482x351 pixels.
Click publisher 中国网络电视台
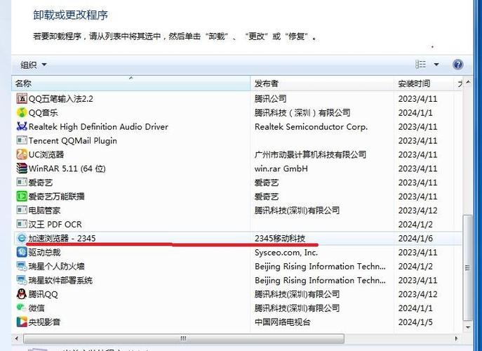[x=282, y=322]
